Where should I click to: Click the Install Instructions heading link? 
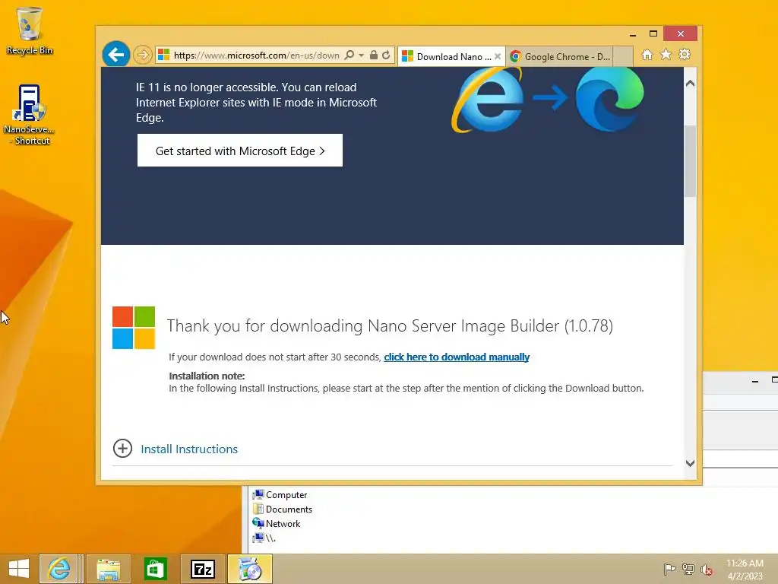pos(189,449)
